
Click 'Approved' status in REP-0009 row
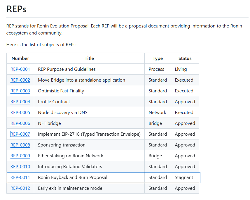click(x=185, y=156)
